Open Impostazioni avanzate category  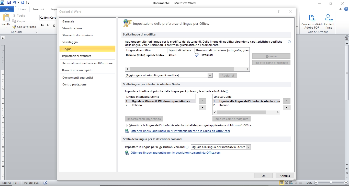click(87, 56)
